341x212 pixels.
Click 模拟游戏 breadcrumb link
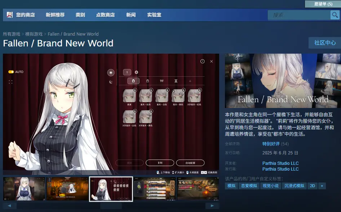[34, 34]
